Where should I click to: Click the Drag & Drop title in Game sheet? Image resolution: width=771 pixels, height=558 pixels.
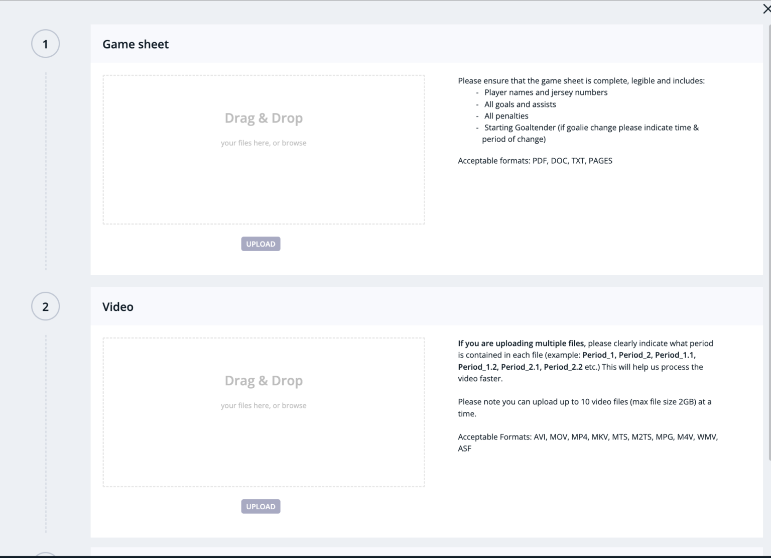pyautogui.click(x=264, y=118)
